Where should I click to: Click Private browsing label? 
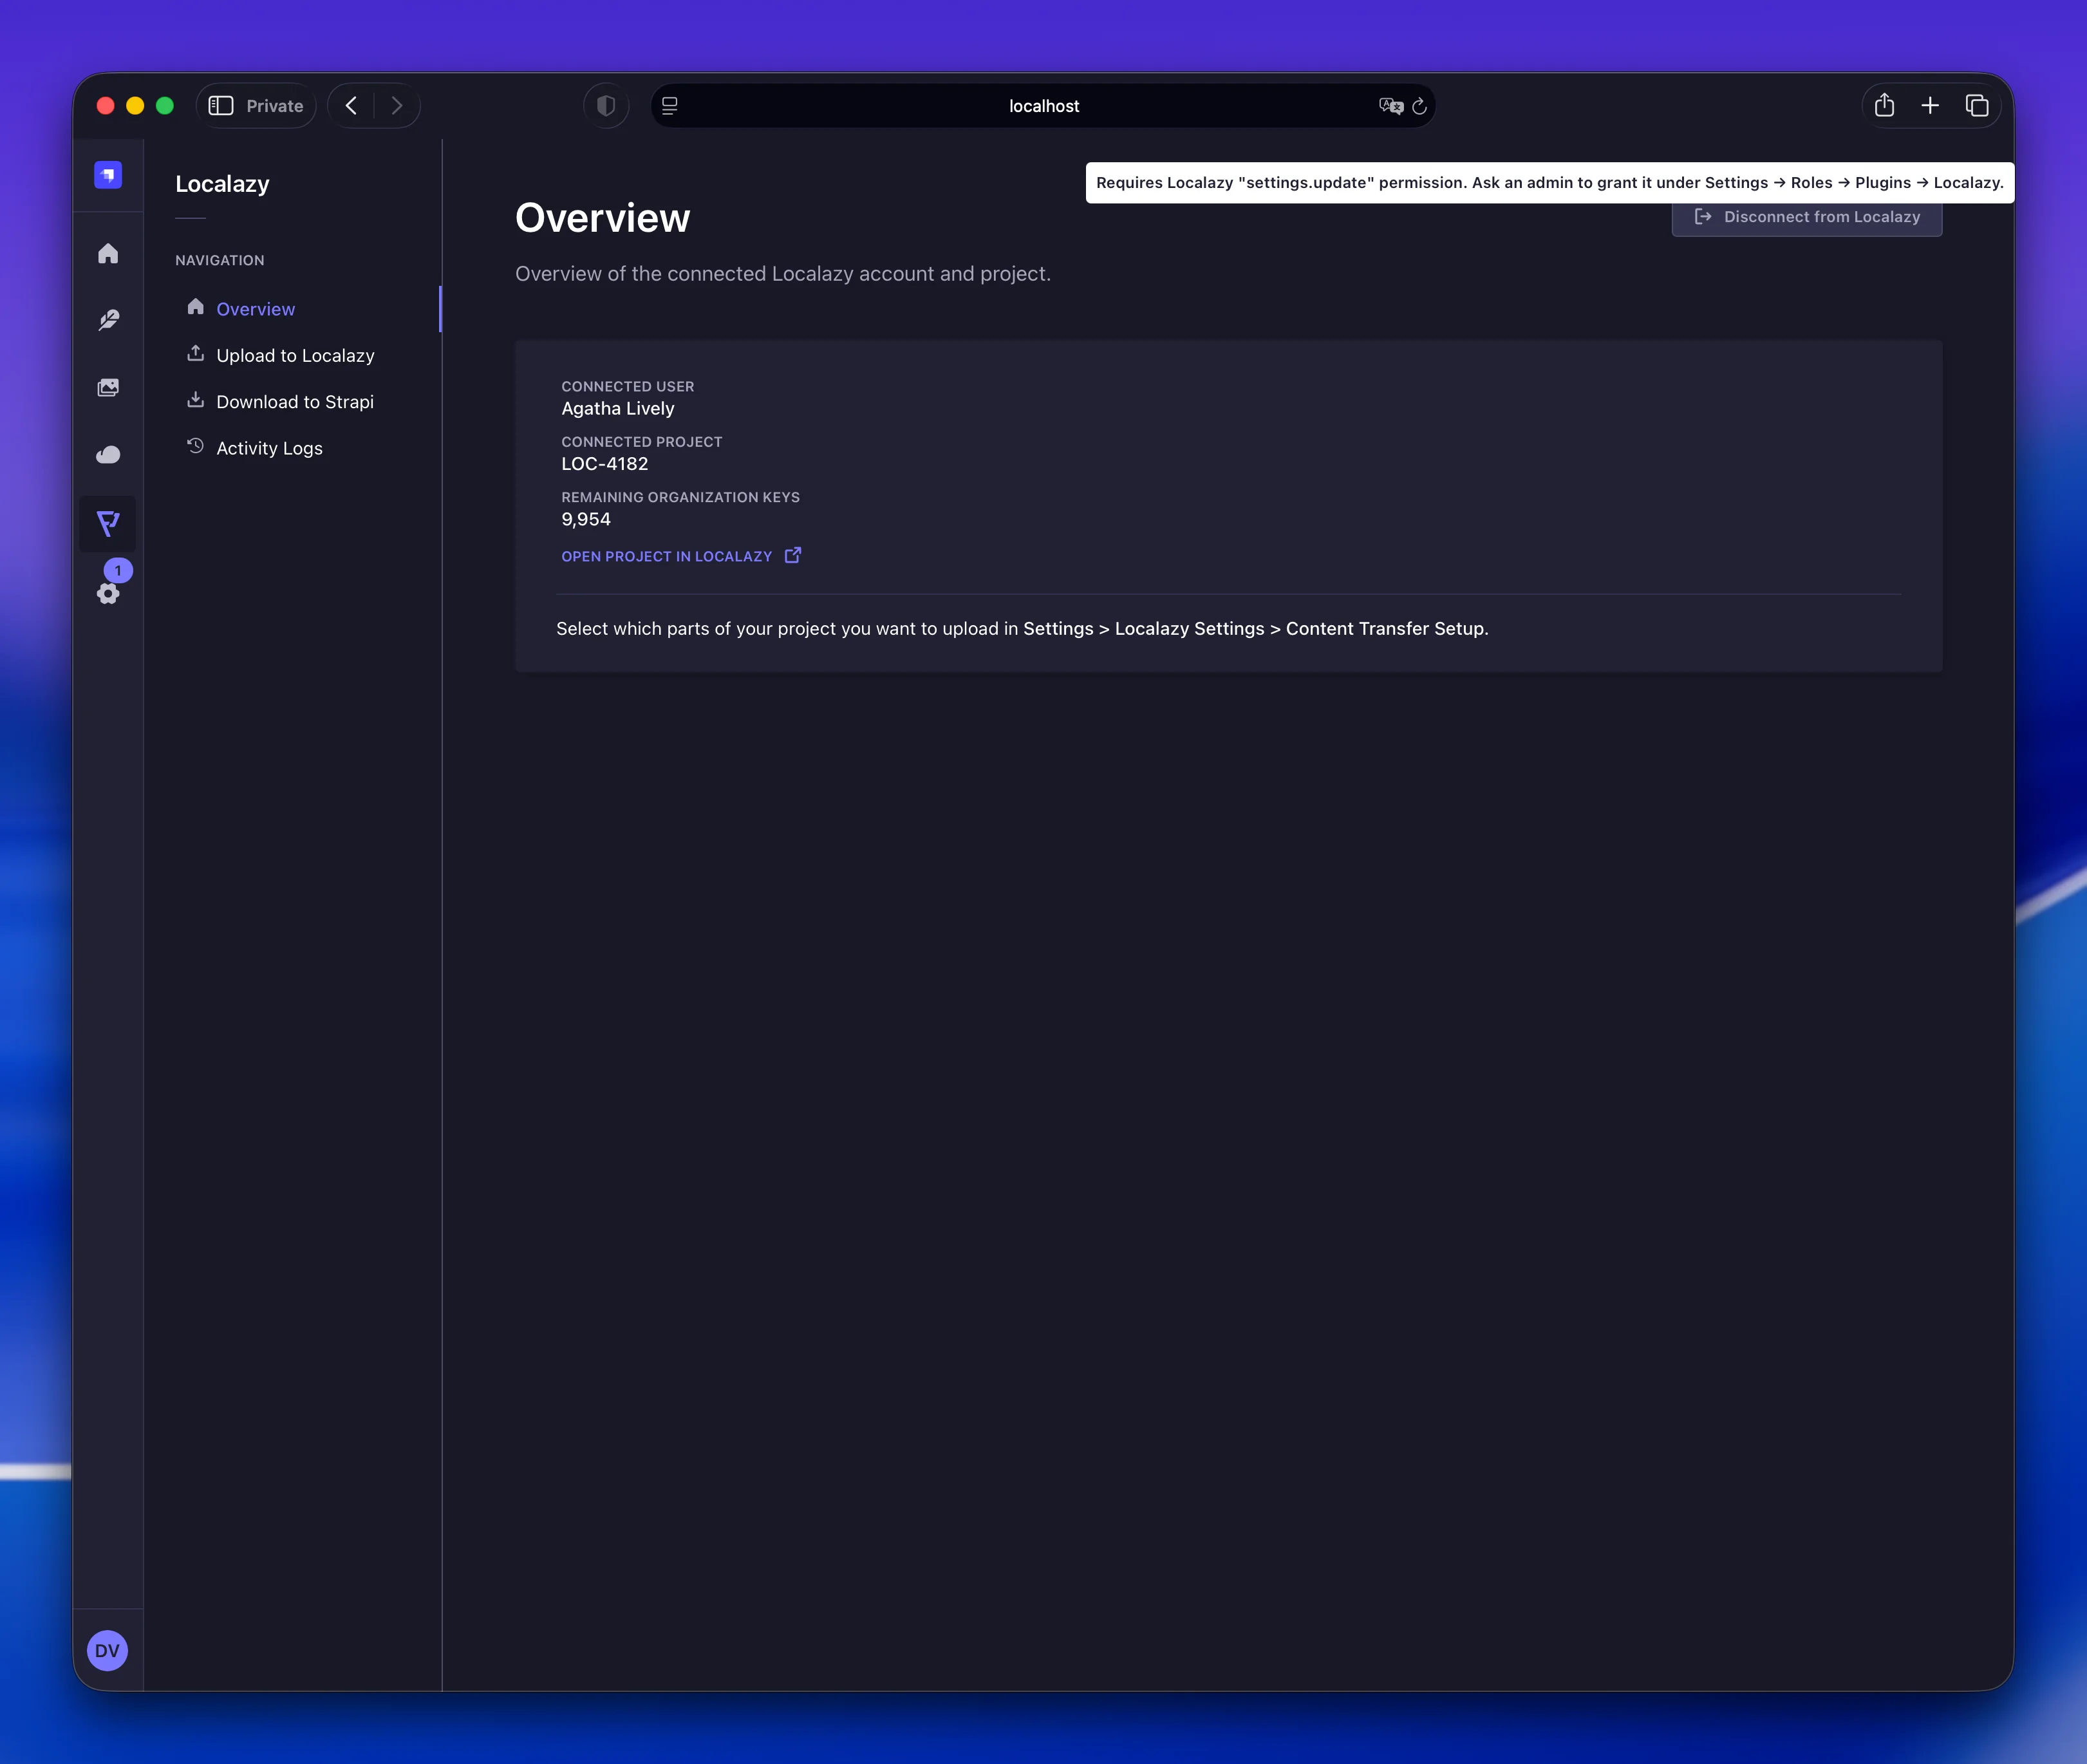275,106
